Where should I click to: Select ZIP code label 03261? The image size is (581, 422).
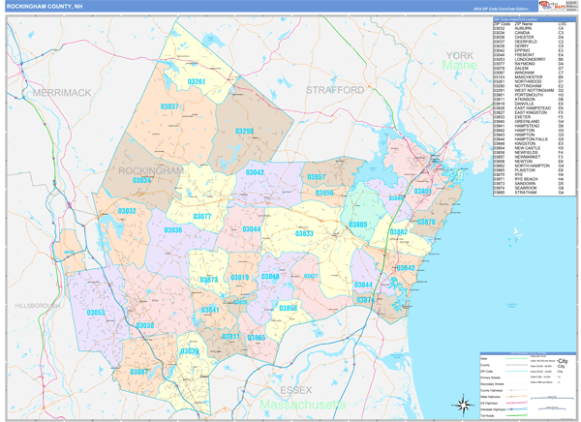(196, 81)
